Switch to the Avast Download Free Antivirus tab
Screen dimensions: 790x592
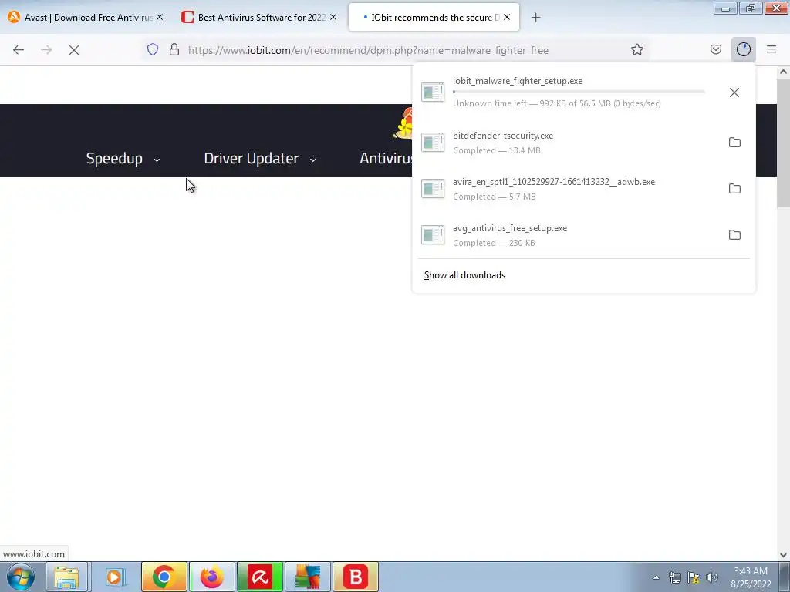pos(86,17)
